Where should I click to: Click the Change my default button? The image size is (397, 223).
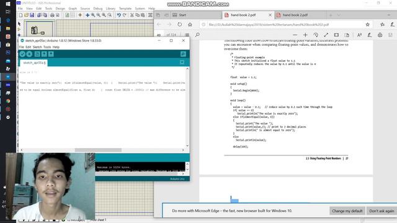point(347,211)
